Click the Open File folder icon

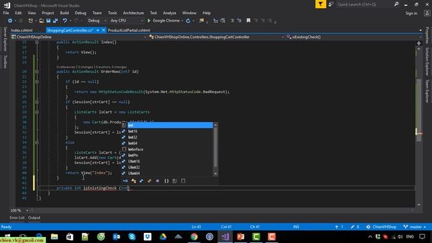(x=41, y=21)
